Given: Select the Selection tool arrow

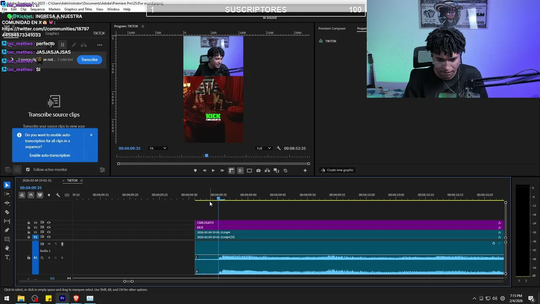Looking at the screenshot, I should click(x=7, y=185).
